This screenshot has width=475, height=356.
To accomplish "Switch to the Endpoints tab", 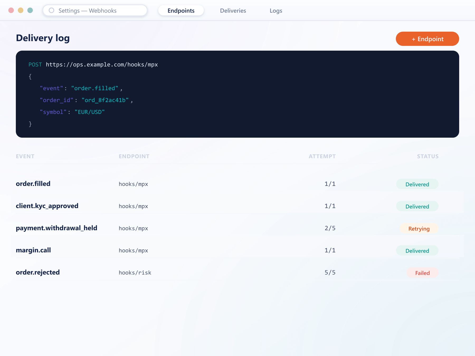I will tap(181, 11).
